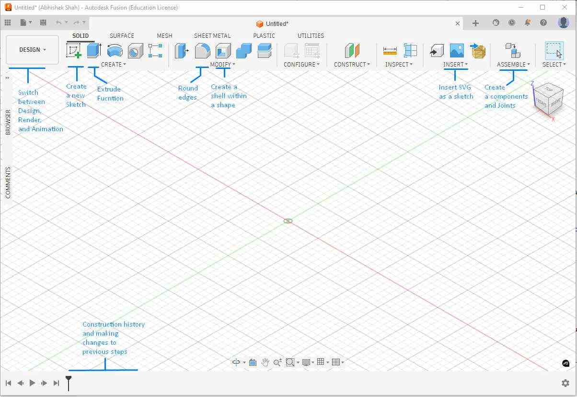Select the Shell tool
Screen dimensions: 577x397
(223, 50)
